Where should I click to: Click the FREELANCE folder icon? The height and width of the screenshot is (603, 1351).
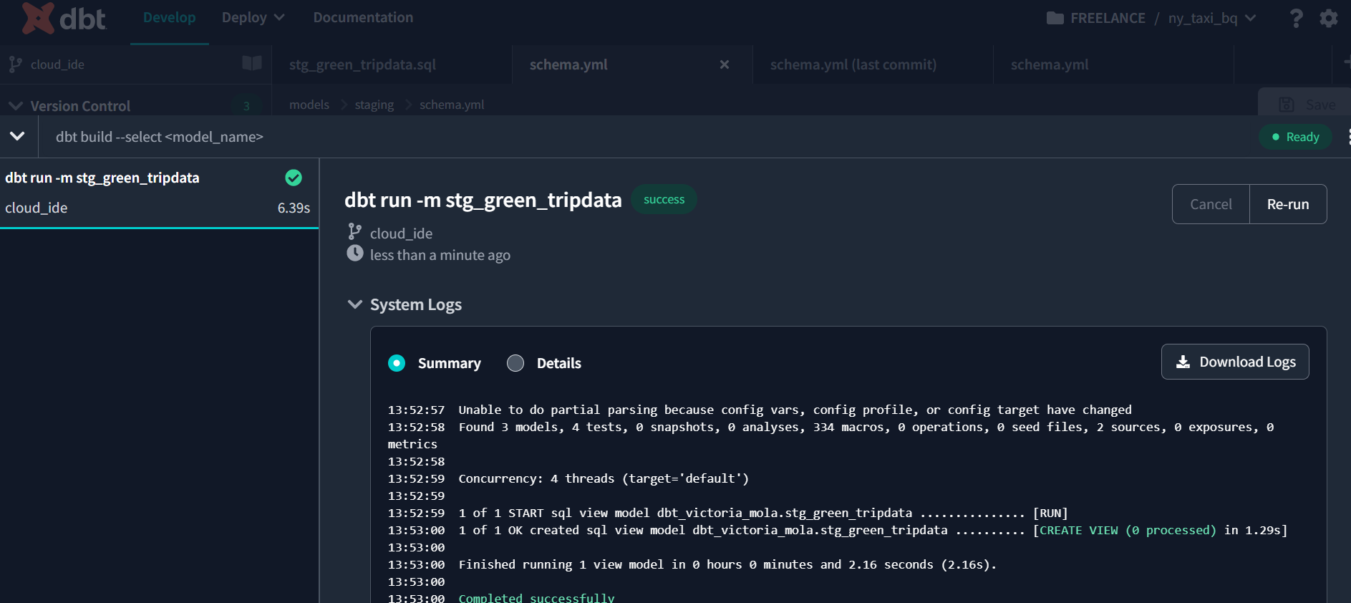(1055, 18)
